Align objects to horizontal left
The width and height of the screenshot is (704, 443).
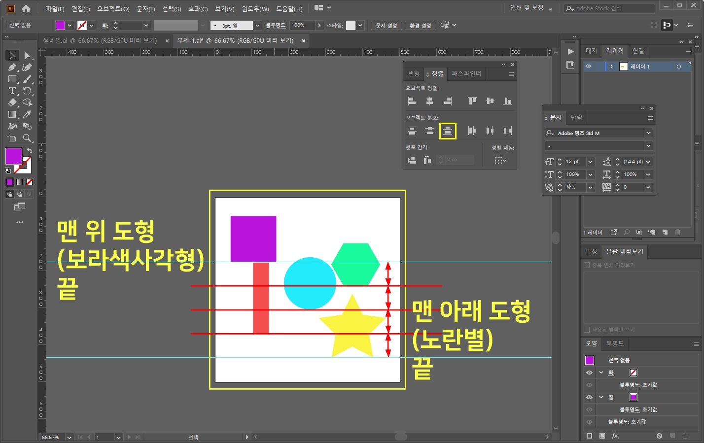pyautogui.click(x=412, y=101)
